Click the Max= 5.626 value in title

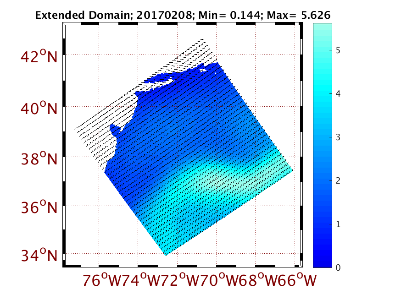tap(299, 15)
